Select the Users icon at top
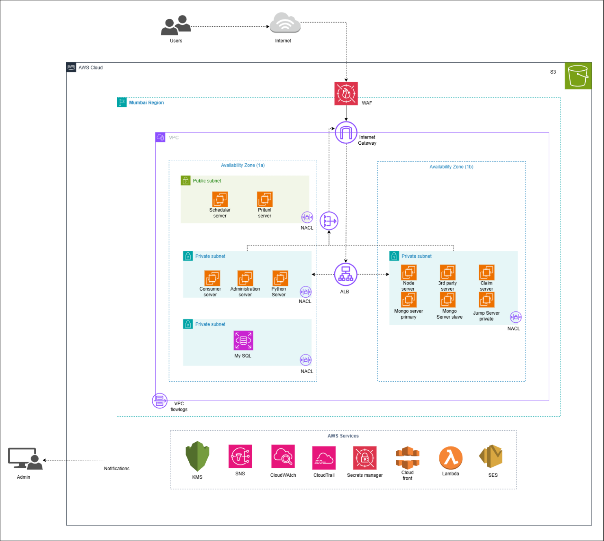This screenshot has width=604, height=541. (176, 26)
